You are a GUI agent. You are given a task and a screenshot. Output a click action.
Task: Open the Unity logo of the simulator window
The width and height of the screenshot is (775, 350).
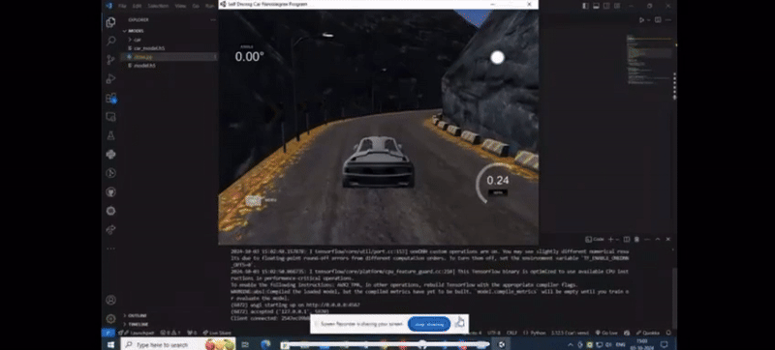pos(224,4)
